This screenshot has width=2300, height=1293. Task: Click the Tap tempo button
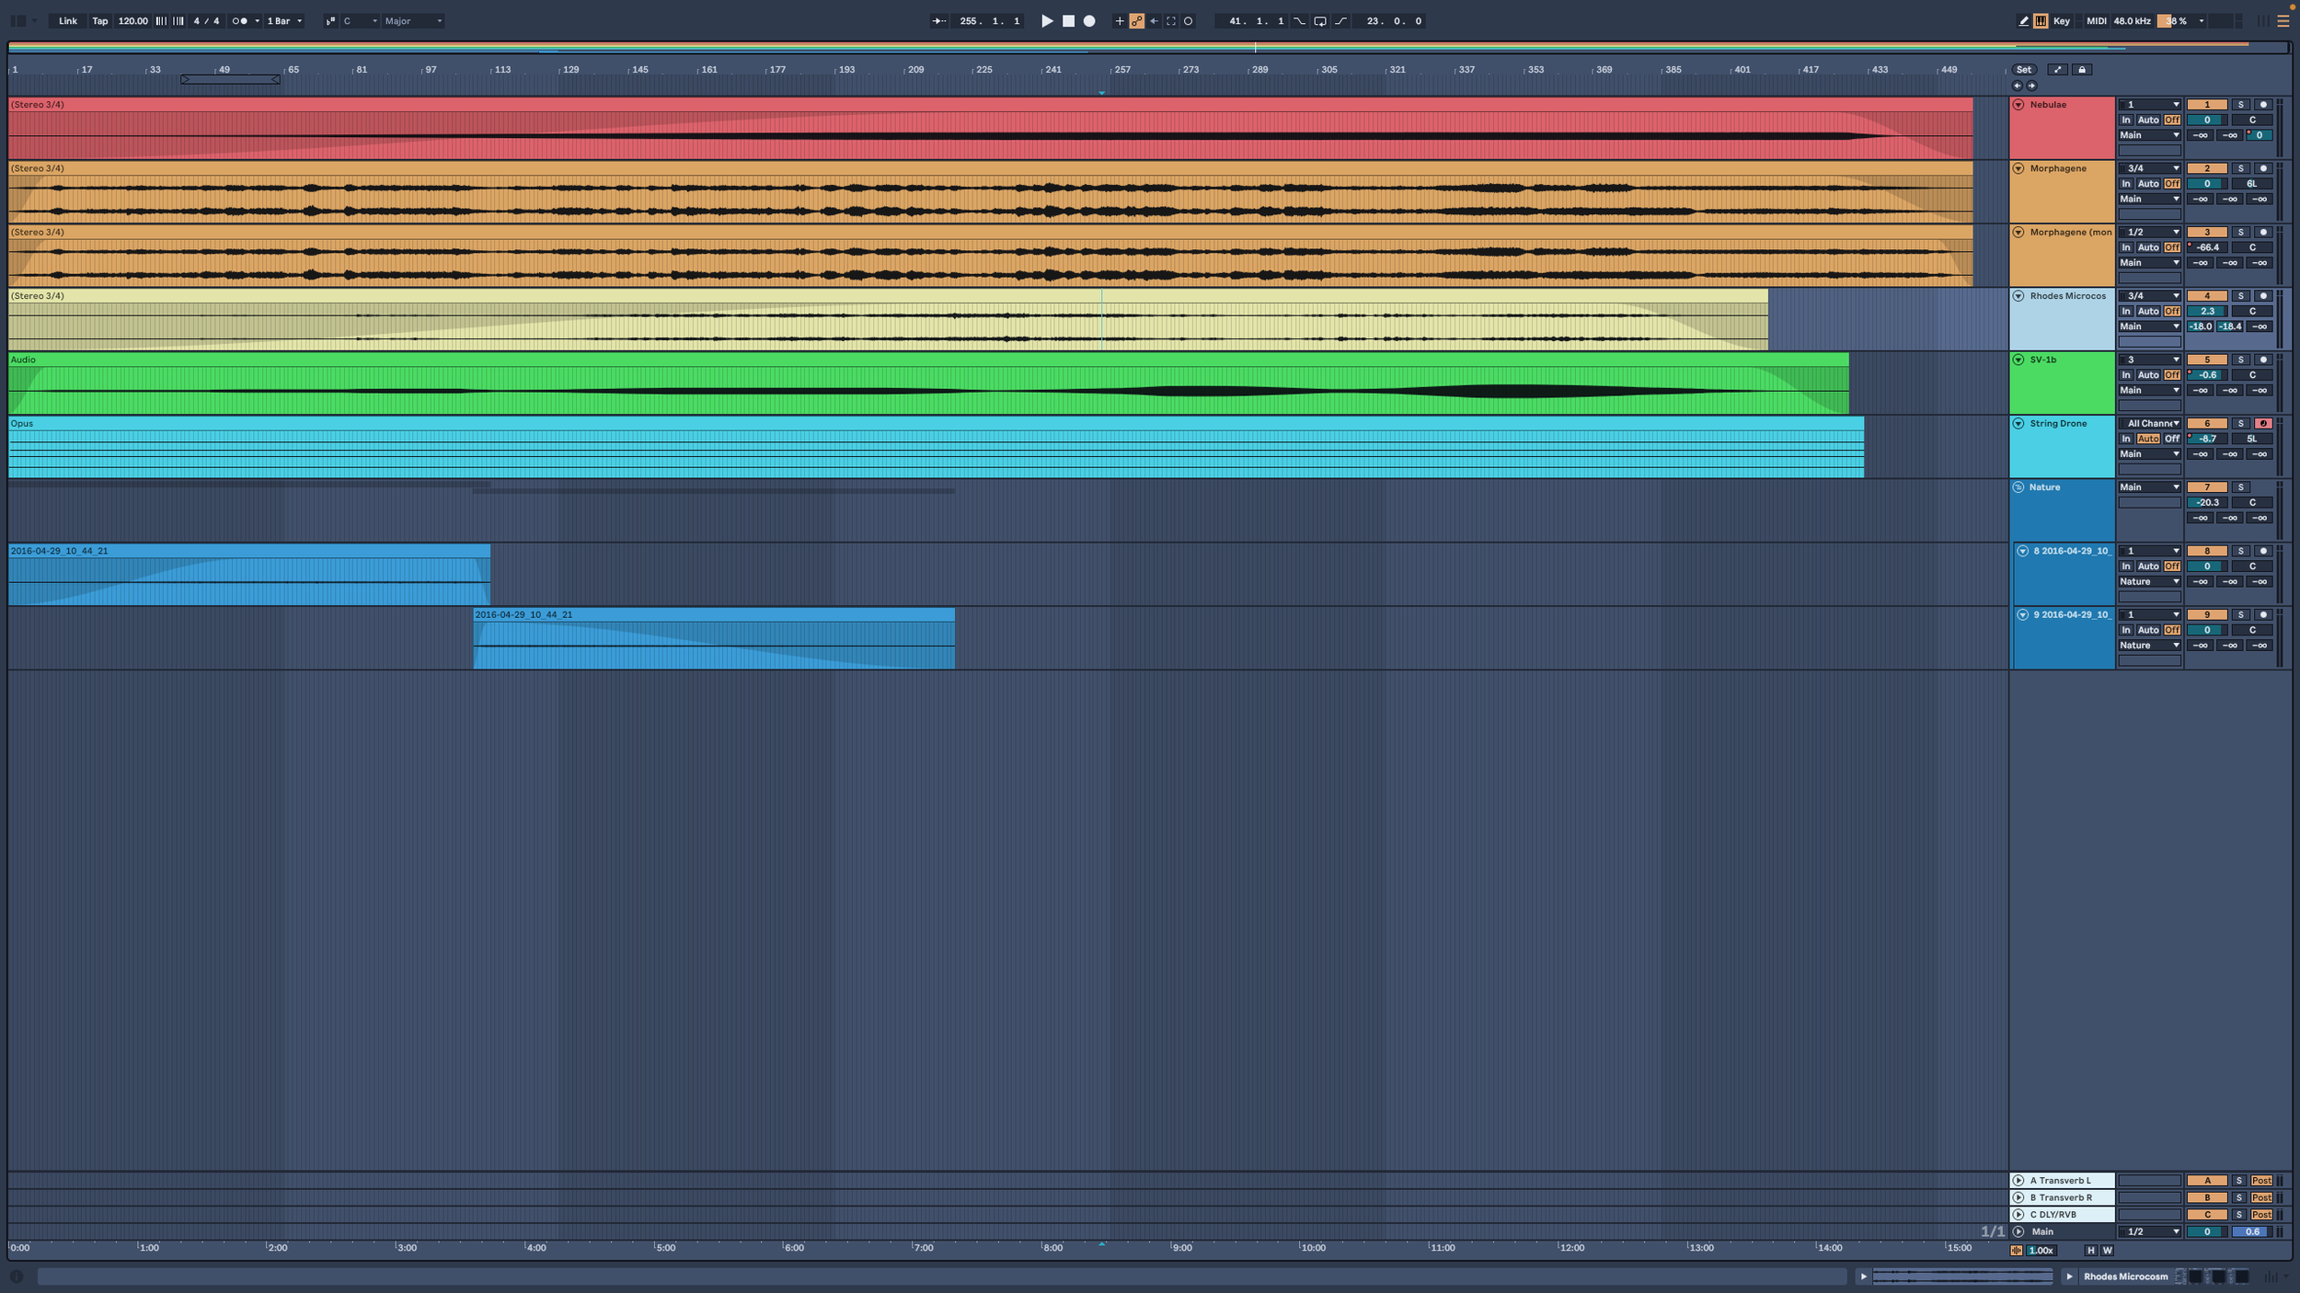(x=99, y=21)
